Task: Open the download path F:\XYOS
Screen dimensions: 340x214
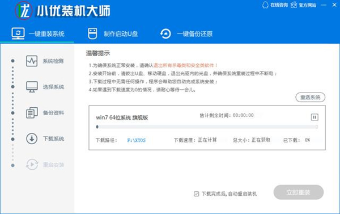Action: tap(137, 140)
